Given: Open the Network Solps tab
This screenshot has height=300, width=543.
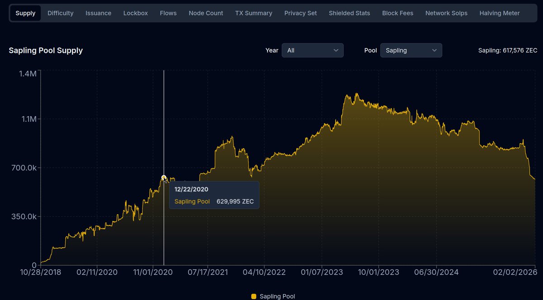Looking at the screenshot, I should 446,13.
